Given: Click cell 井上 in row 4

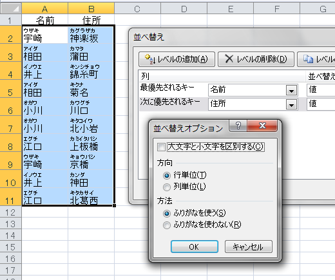Looking at the screenshot, I should click(45, 71).
